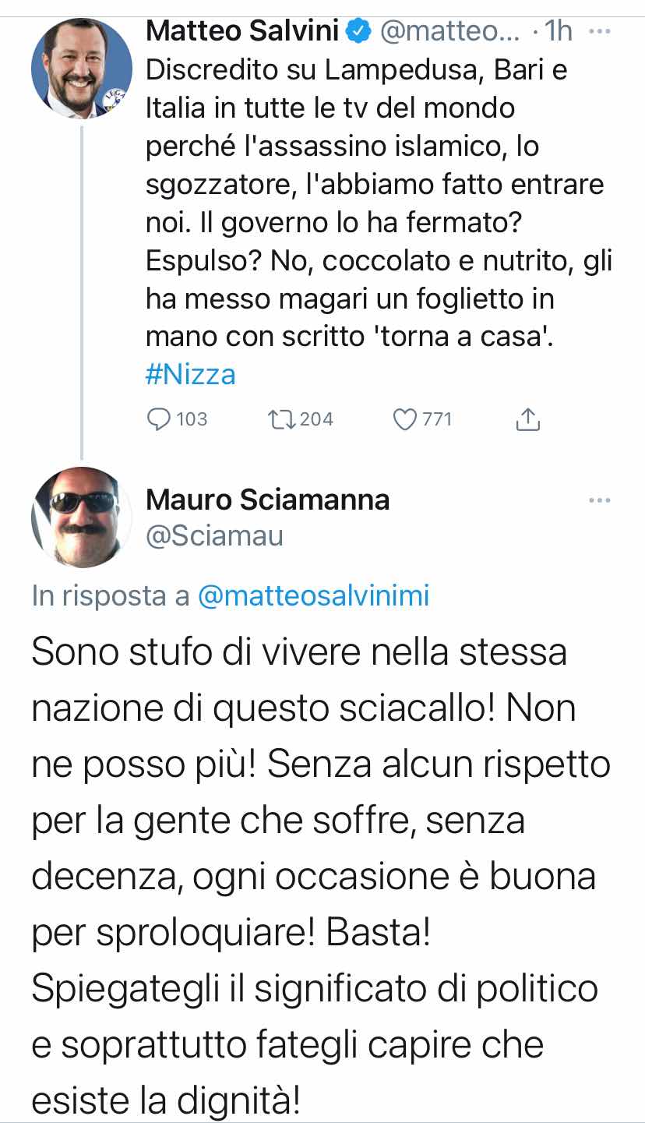Tap the Matteo Salvini display name
This screenshot has height=1123, width=645.
[x=243, y=31]
